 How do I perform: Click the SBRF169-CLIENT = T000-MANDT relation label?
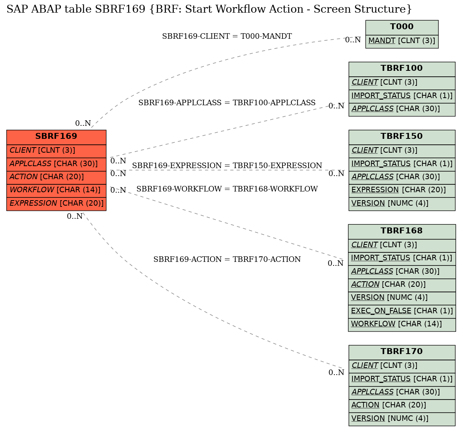(227, 36)
